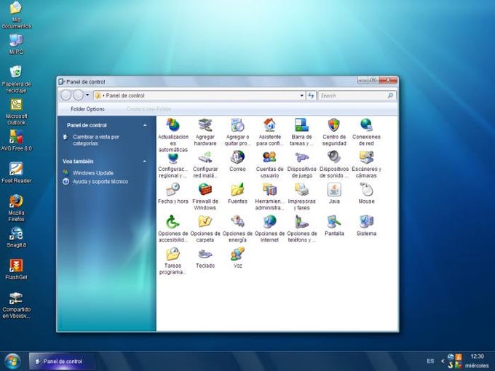The height and width of the screenshot is (371, 495).
Task: Click Folder Options toolbar button
Action: click(x=87, y=109)
